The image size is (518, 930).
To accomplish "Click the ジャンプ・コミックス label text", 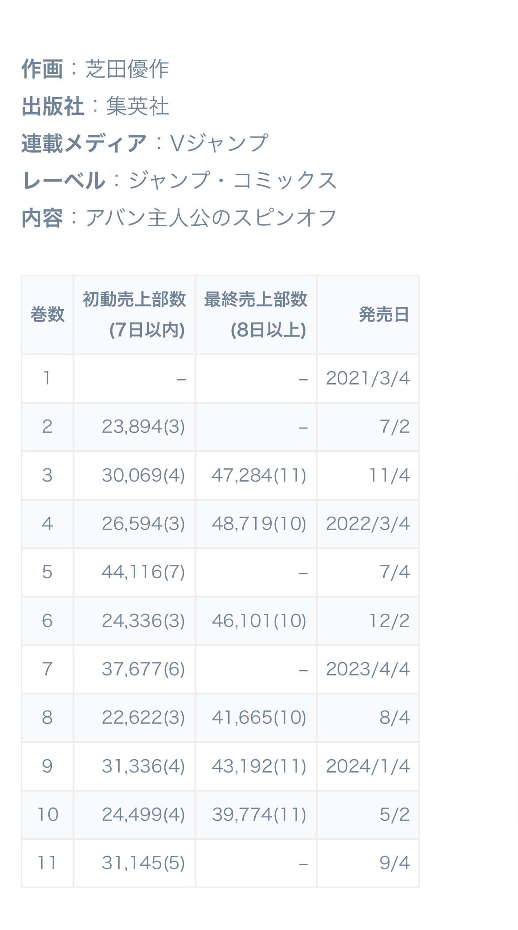I will point(233,181).
